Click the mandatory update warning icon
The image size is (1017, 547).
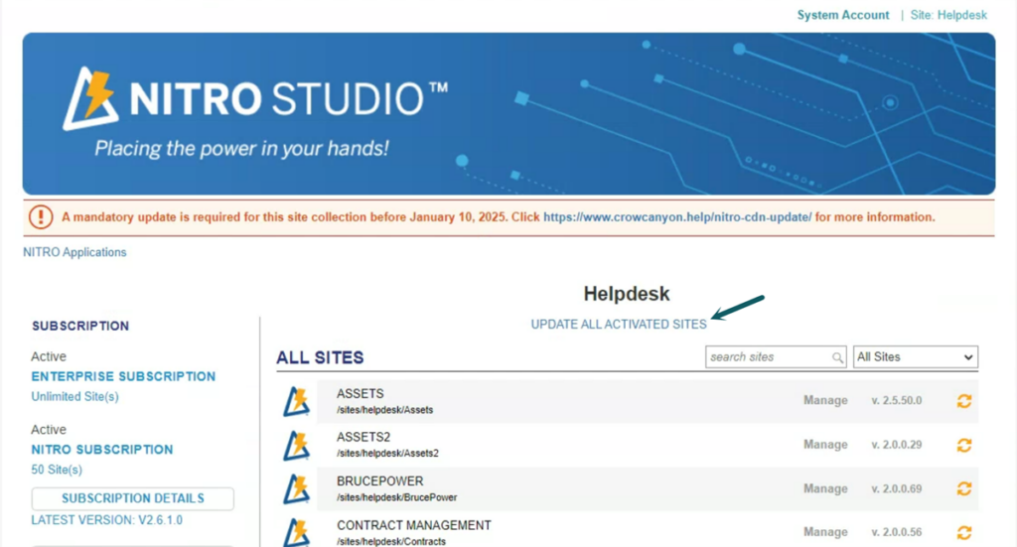click(41, 217)
